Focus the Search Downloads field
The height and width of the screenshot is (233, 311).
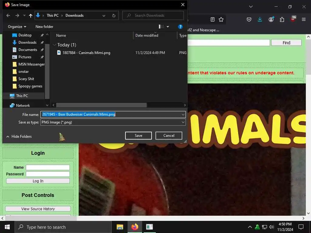[153, 15]
